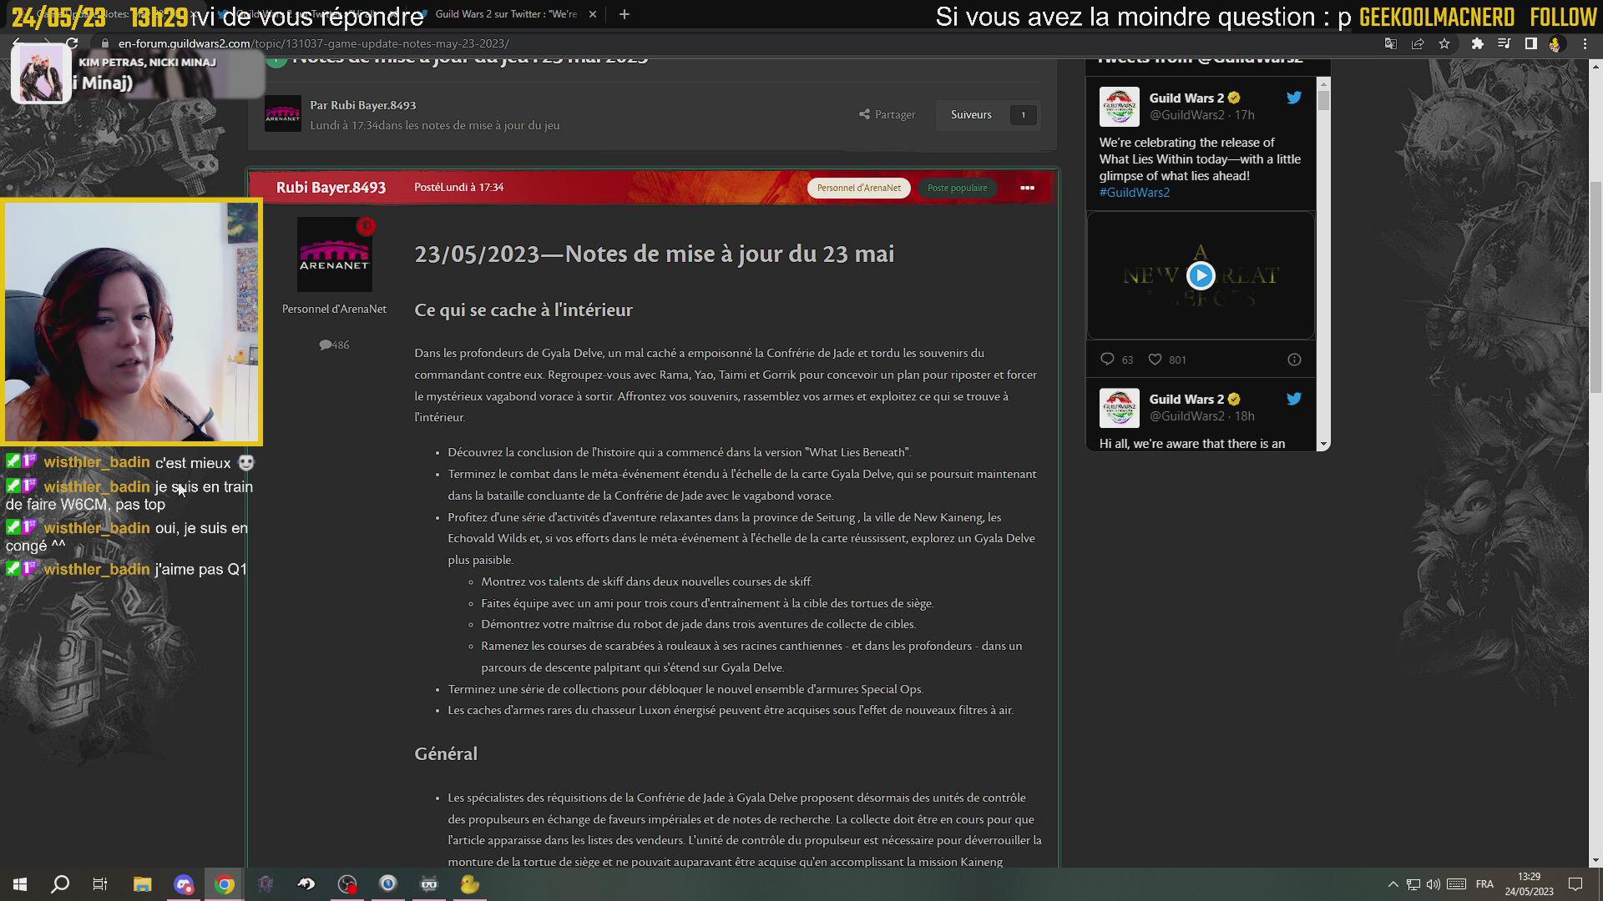Click the tweet reply icon with 63
The width and height of the screenshot is (1603, 901).
(x=1107, y=360)
